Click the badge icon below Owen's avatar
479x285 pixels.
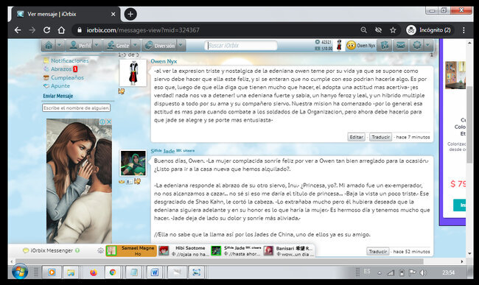click(122, 91)
